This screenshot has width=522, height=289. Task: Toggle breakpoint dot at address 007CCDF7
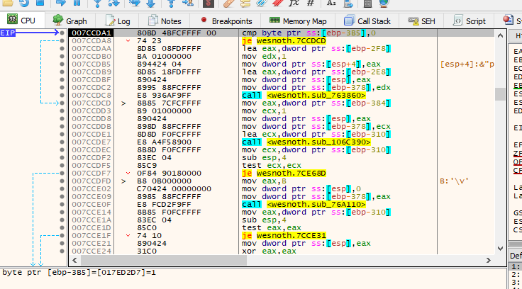coord(62,174)
